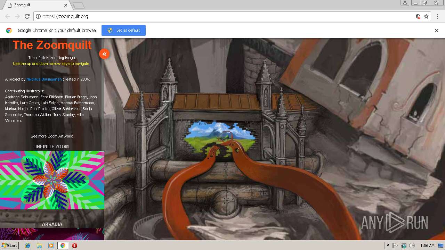This screenshot has height=250, width=445.
Task: View site information for zoomquilt.org
Action: 38,16
